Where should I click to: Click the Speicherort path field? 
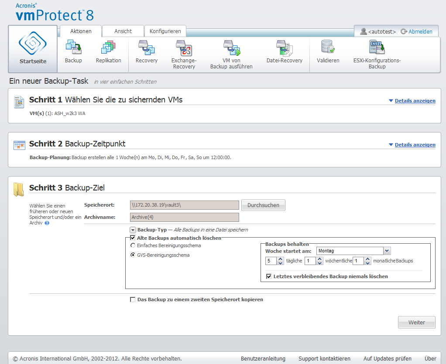pyautogui.click(x=184, y=205)
